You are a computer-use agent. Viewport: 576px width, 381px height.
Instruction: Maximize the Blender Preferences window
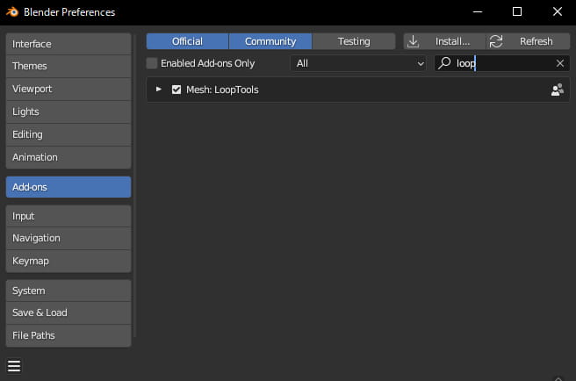coord(517,11)
